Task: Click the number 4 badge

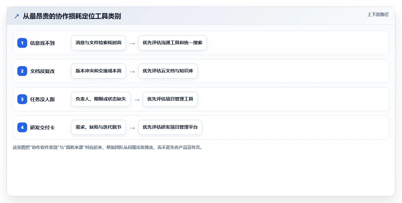Action: tap(22, 127)
